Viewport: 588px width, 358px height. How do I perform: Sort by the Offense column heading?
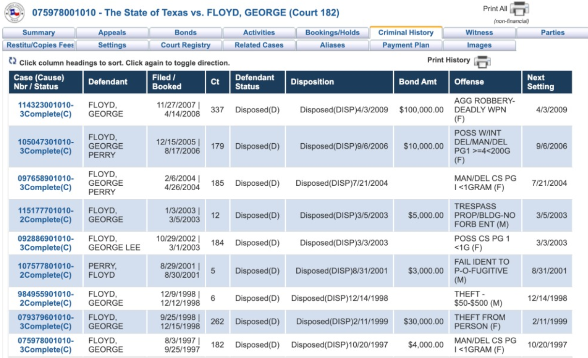click(485, 82)
